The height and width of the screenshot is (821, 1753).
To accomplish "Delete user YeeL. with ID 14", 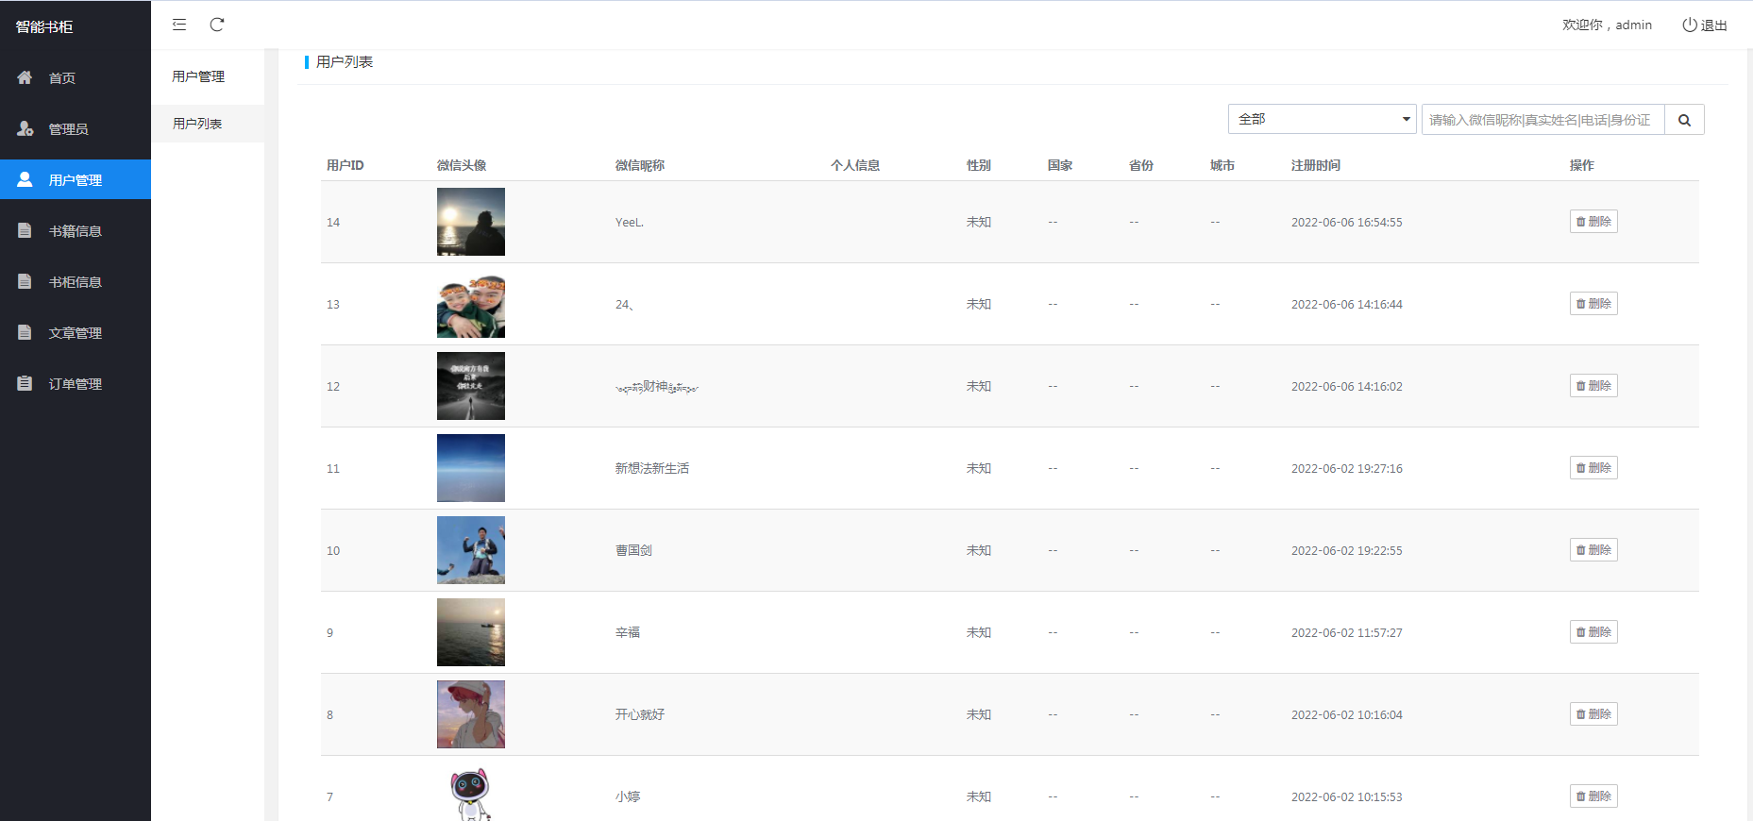I will 1593,222.
